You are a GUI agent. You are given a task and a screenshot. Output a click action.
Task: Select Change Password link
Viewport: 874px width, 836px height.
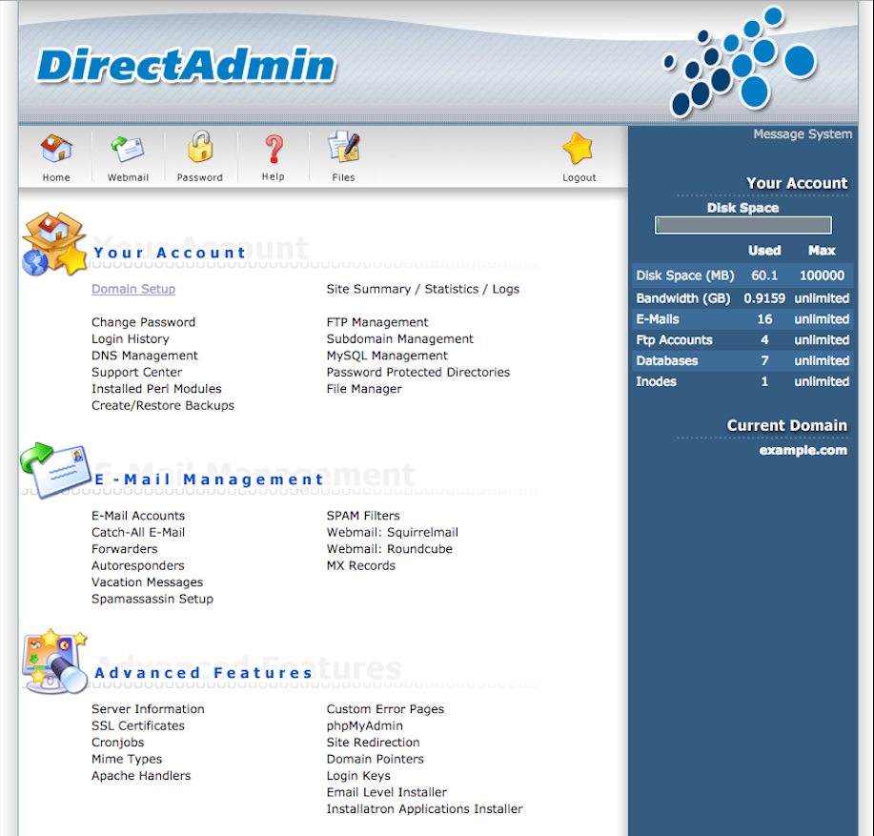click(x=143, y=322)
